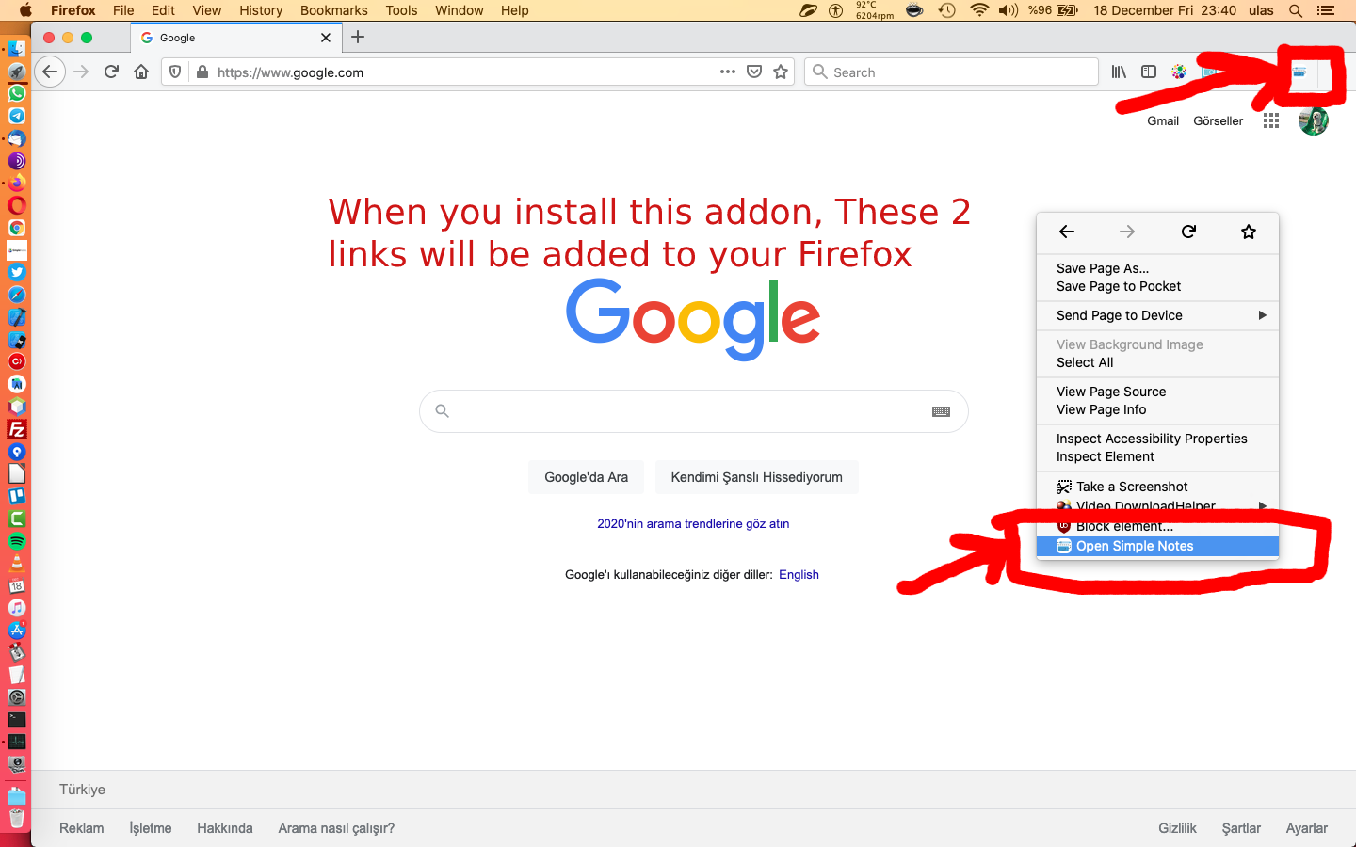Click the Google search input box

(x=693, y=411)
